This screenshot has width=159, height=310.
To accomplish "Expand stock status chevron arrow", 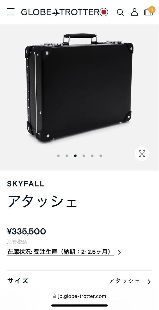I will point(119,252).
